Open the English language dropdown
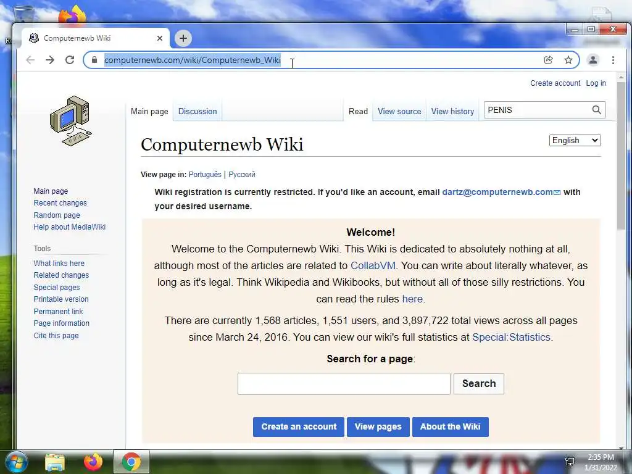Screen dimensions: 632x474 575,140
